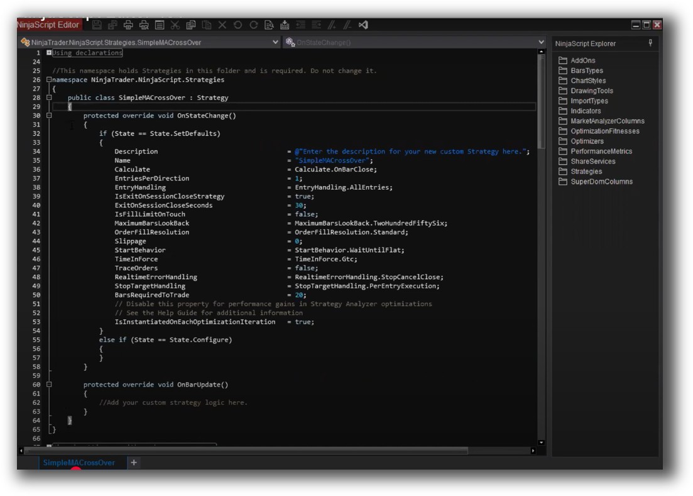Viewport: 693px width, 496px height.
Task: Add a new tab with plus button
Action: tap(134, 463)
